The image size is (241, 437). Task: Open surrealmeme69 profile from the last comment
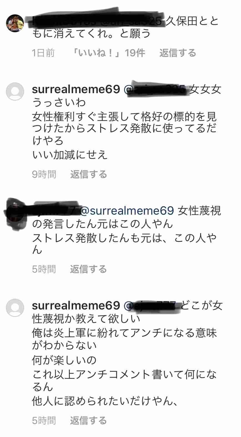pyautogui.click(x=76, y=306)
